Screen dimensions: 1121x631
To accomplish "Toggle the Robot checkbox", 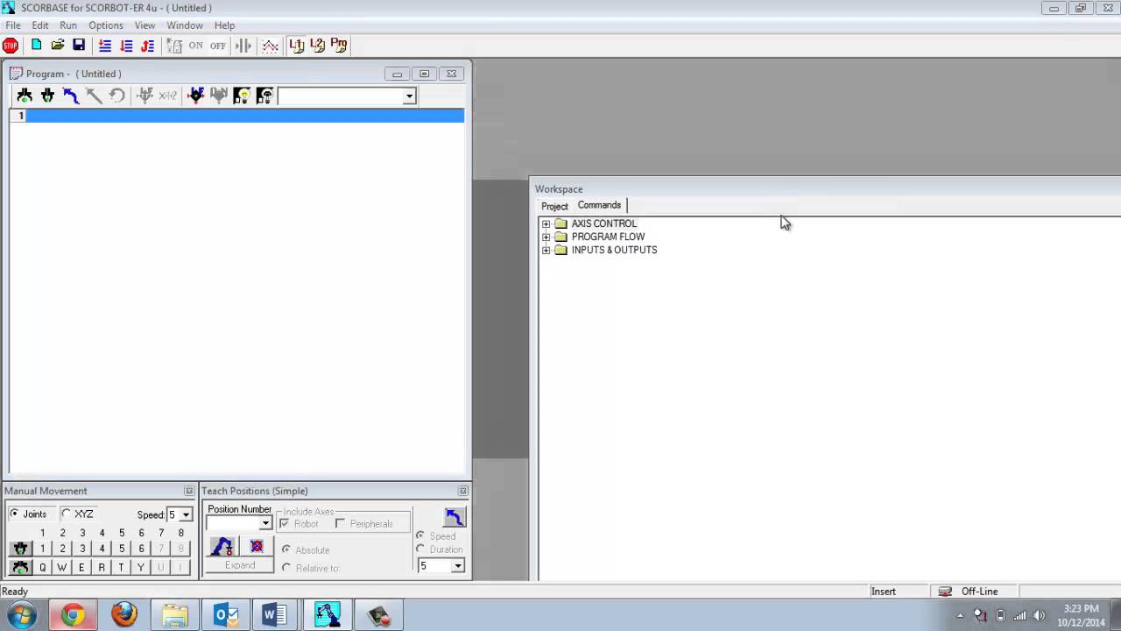I will point(284,524).
